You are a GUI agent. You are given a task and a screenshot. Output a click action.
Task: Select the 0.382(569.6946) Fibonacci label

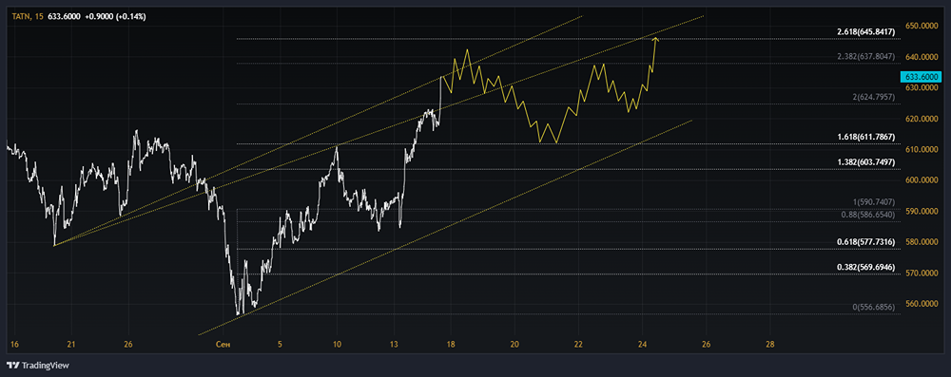866,267
